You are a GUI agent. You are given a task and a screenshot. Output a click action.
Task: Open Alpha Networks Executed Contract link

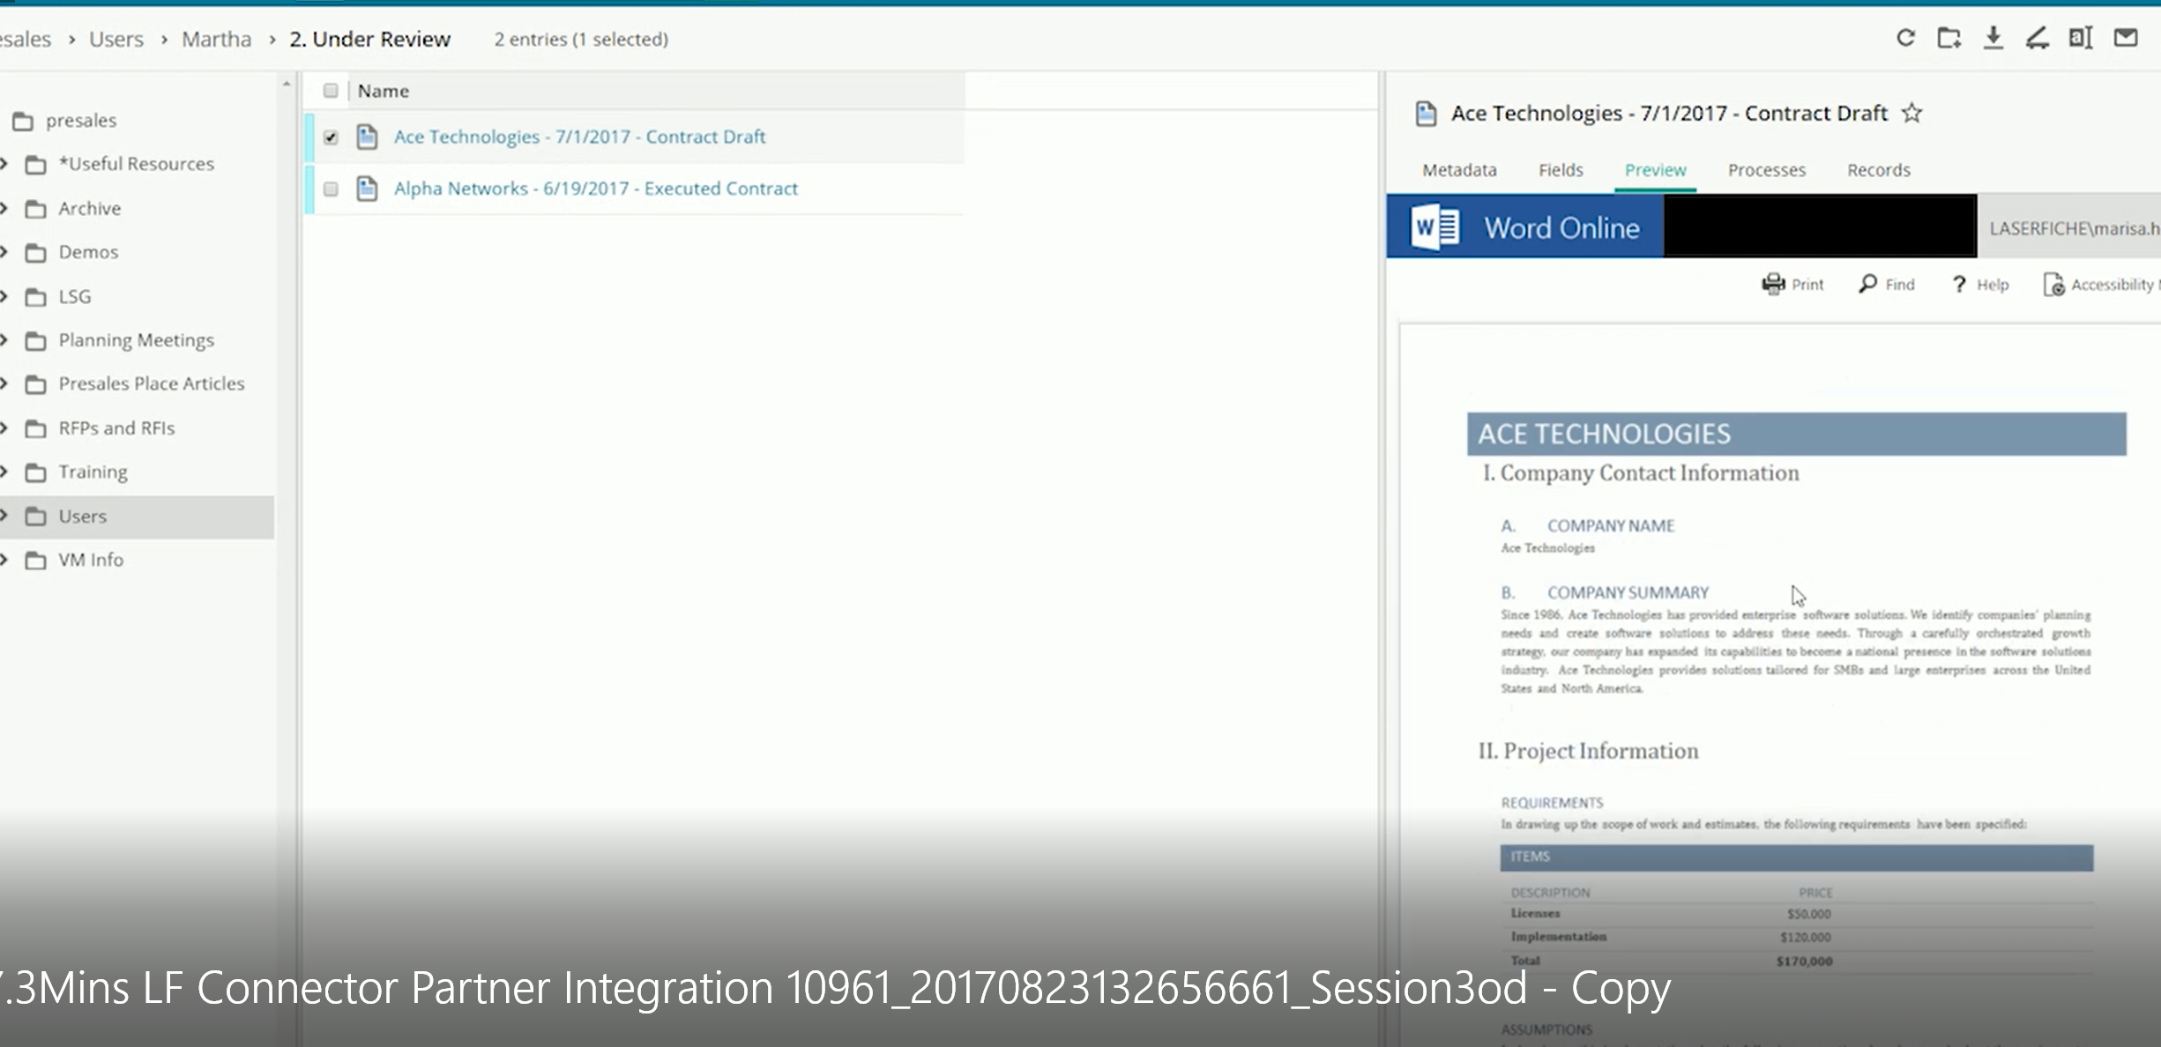tap(595, 189)
